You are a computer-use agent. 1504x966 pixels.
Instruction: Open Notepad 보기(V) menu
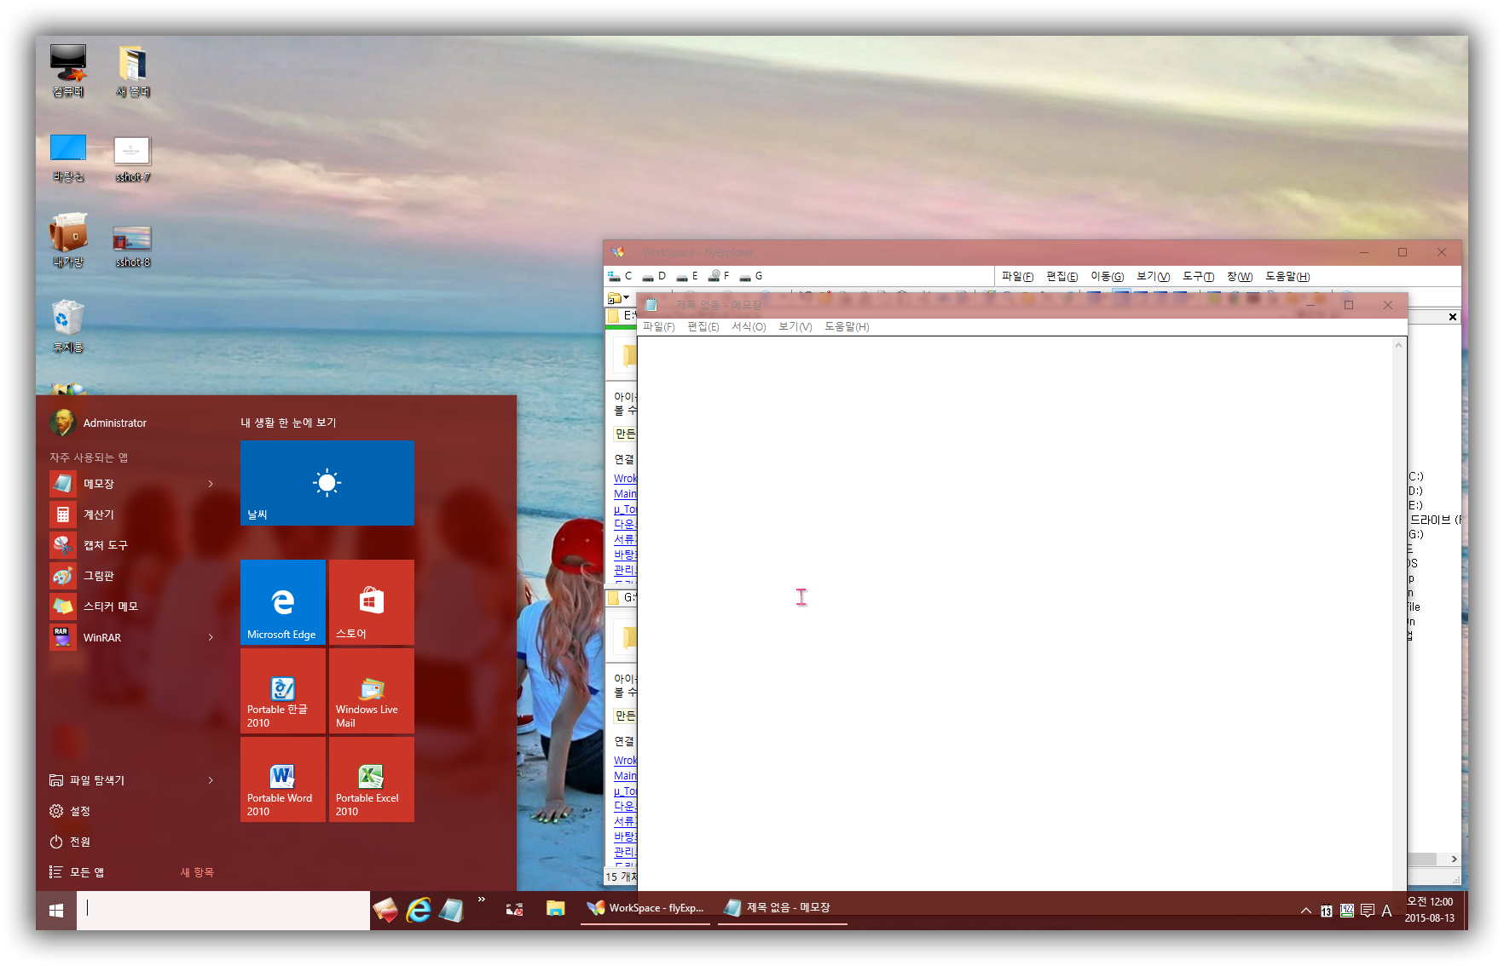(795, 327)
